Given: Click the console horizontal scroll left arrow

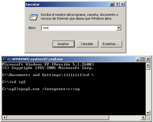Looking at the screenshot, I should [4, 117].
